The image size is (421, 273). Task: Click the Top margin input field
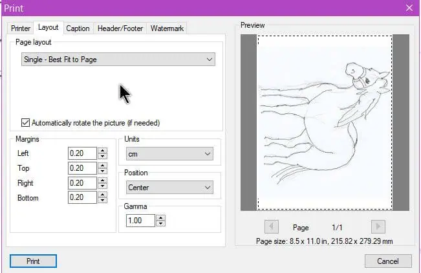click(x=82, y=168)
